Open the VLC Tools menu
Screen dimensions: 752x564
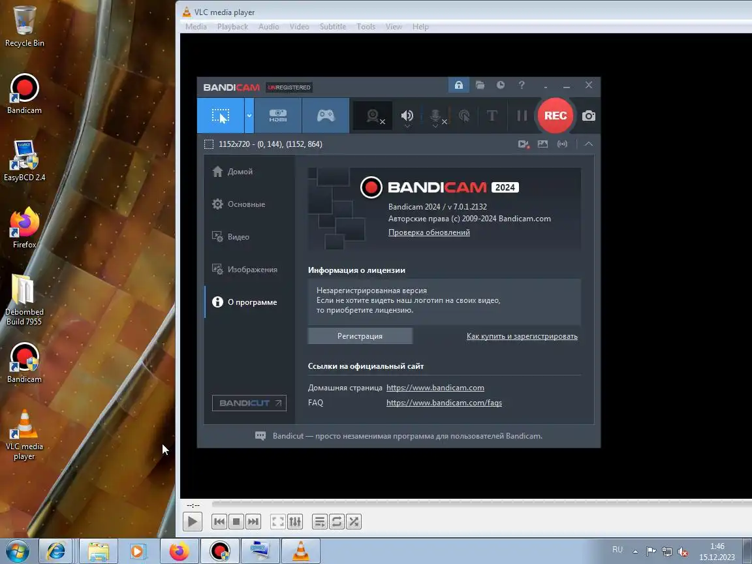click(x=366, y=26)
